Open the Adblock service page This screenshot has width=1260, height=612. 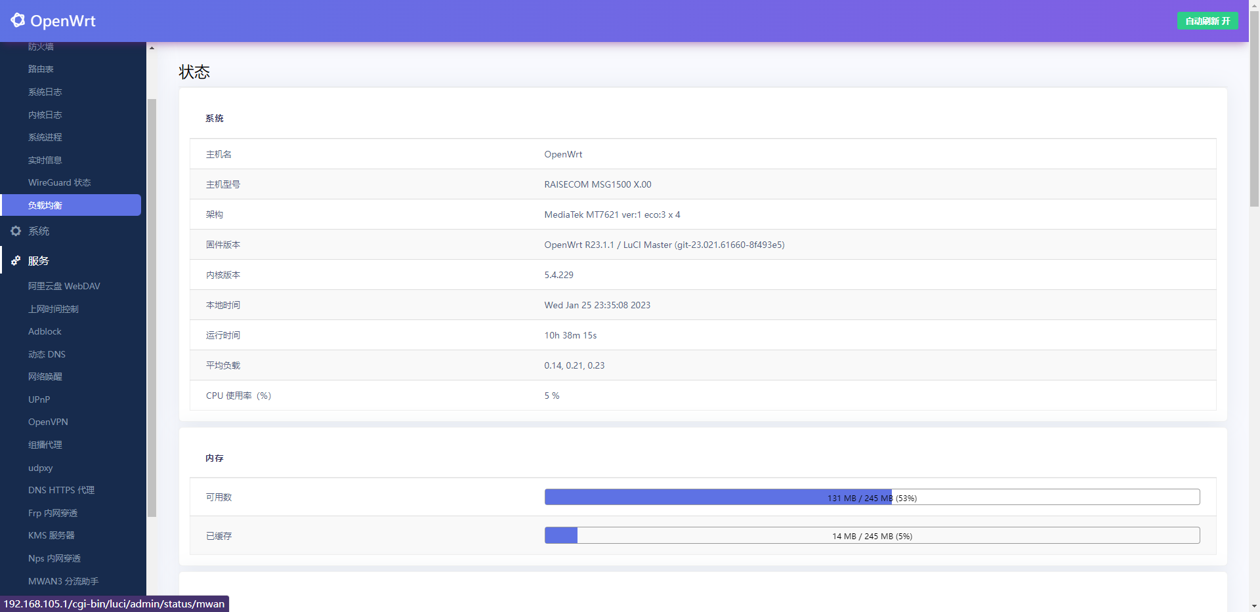45,331
